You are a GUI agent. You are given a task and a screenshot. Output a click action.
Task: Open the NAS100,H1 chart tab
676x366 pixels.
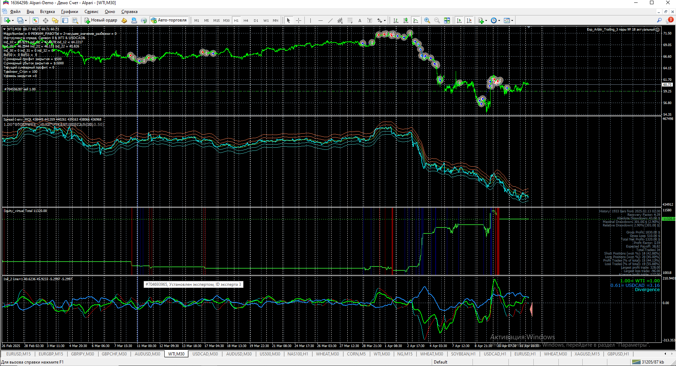[x=298, y=354]
